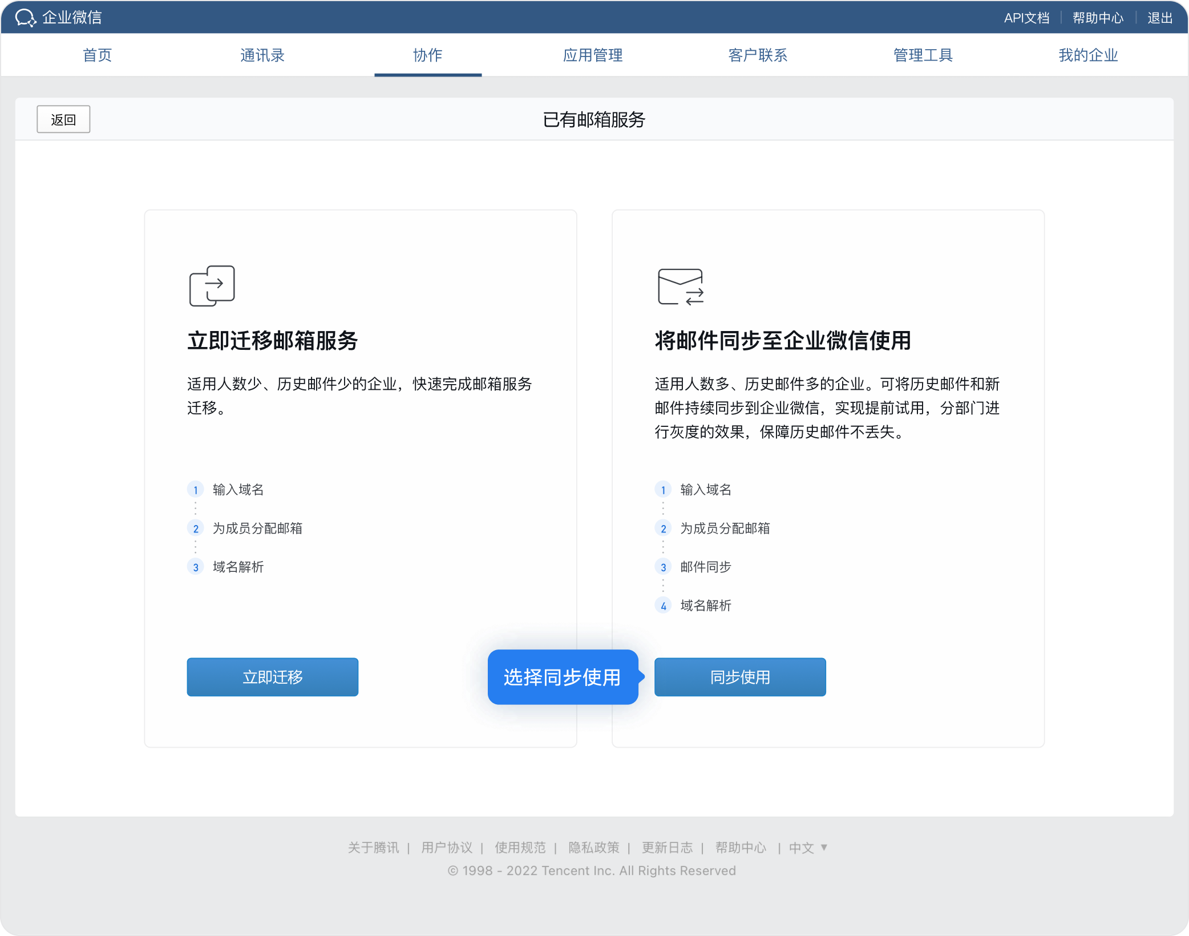Click the envelope sync icon
Screen dimensions: 1189x936
680,287
